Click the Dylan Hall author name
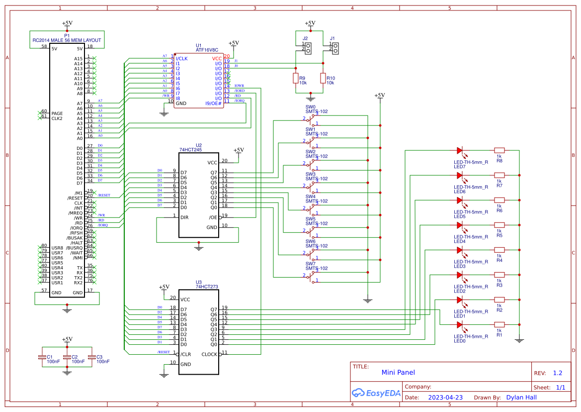 (x=521, y=397)
